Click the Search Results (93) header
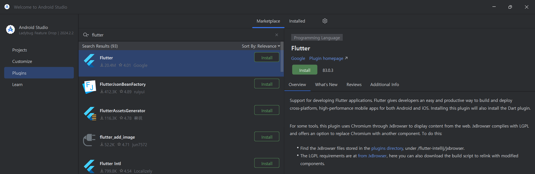 (x=100, y=46)
